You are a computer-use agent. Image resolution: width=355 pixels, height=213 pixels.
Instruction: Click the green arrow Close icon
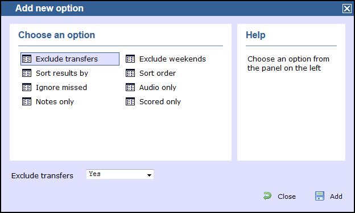(x=267, y=196)
